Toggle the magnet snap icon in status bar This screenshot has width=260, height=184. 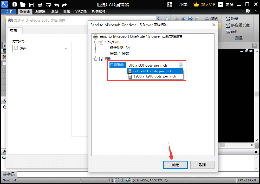point(111,180)
